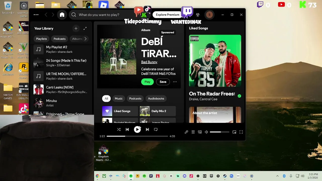Screen dimensions: 322x181
Task: Click the Save button for album
Action: (x=163, y=82)
